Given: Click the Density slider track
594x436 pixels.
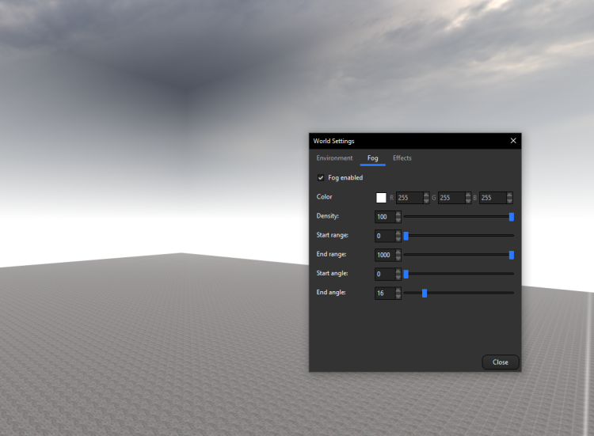Looking at the screenshot, I should point(459,217).
